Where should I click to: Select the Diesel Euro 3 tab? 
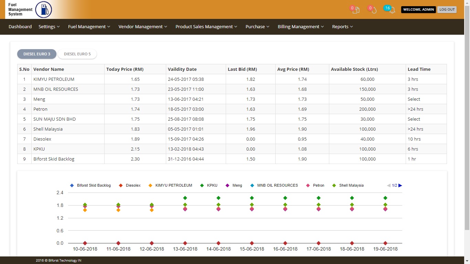click(x=37, y=54)
